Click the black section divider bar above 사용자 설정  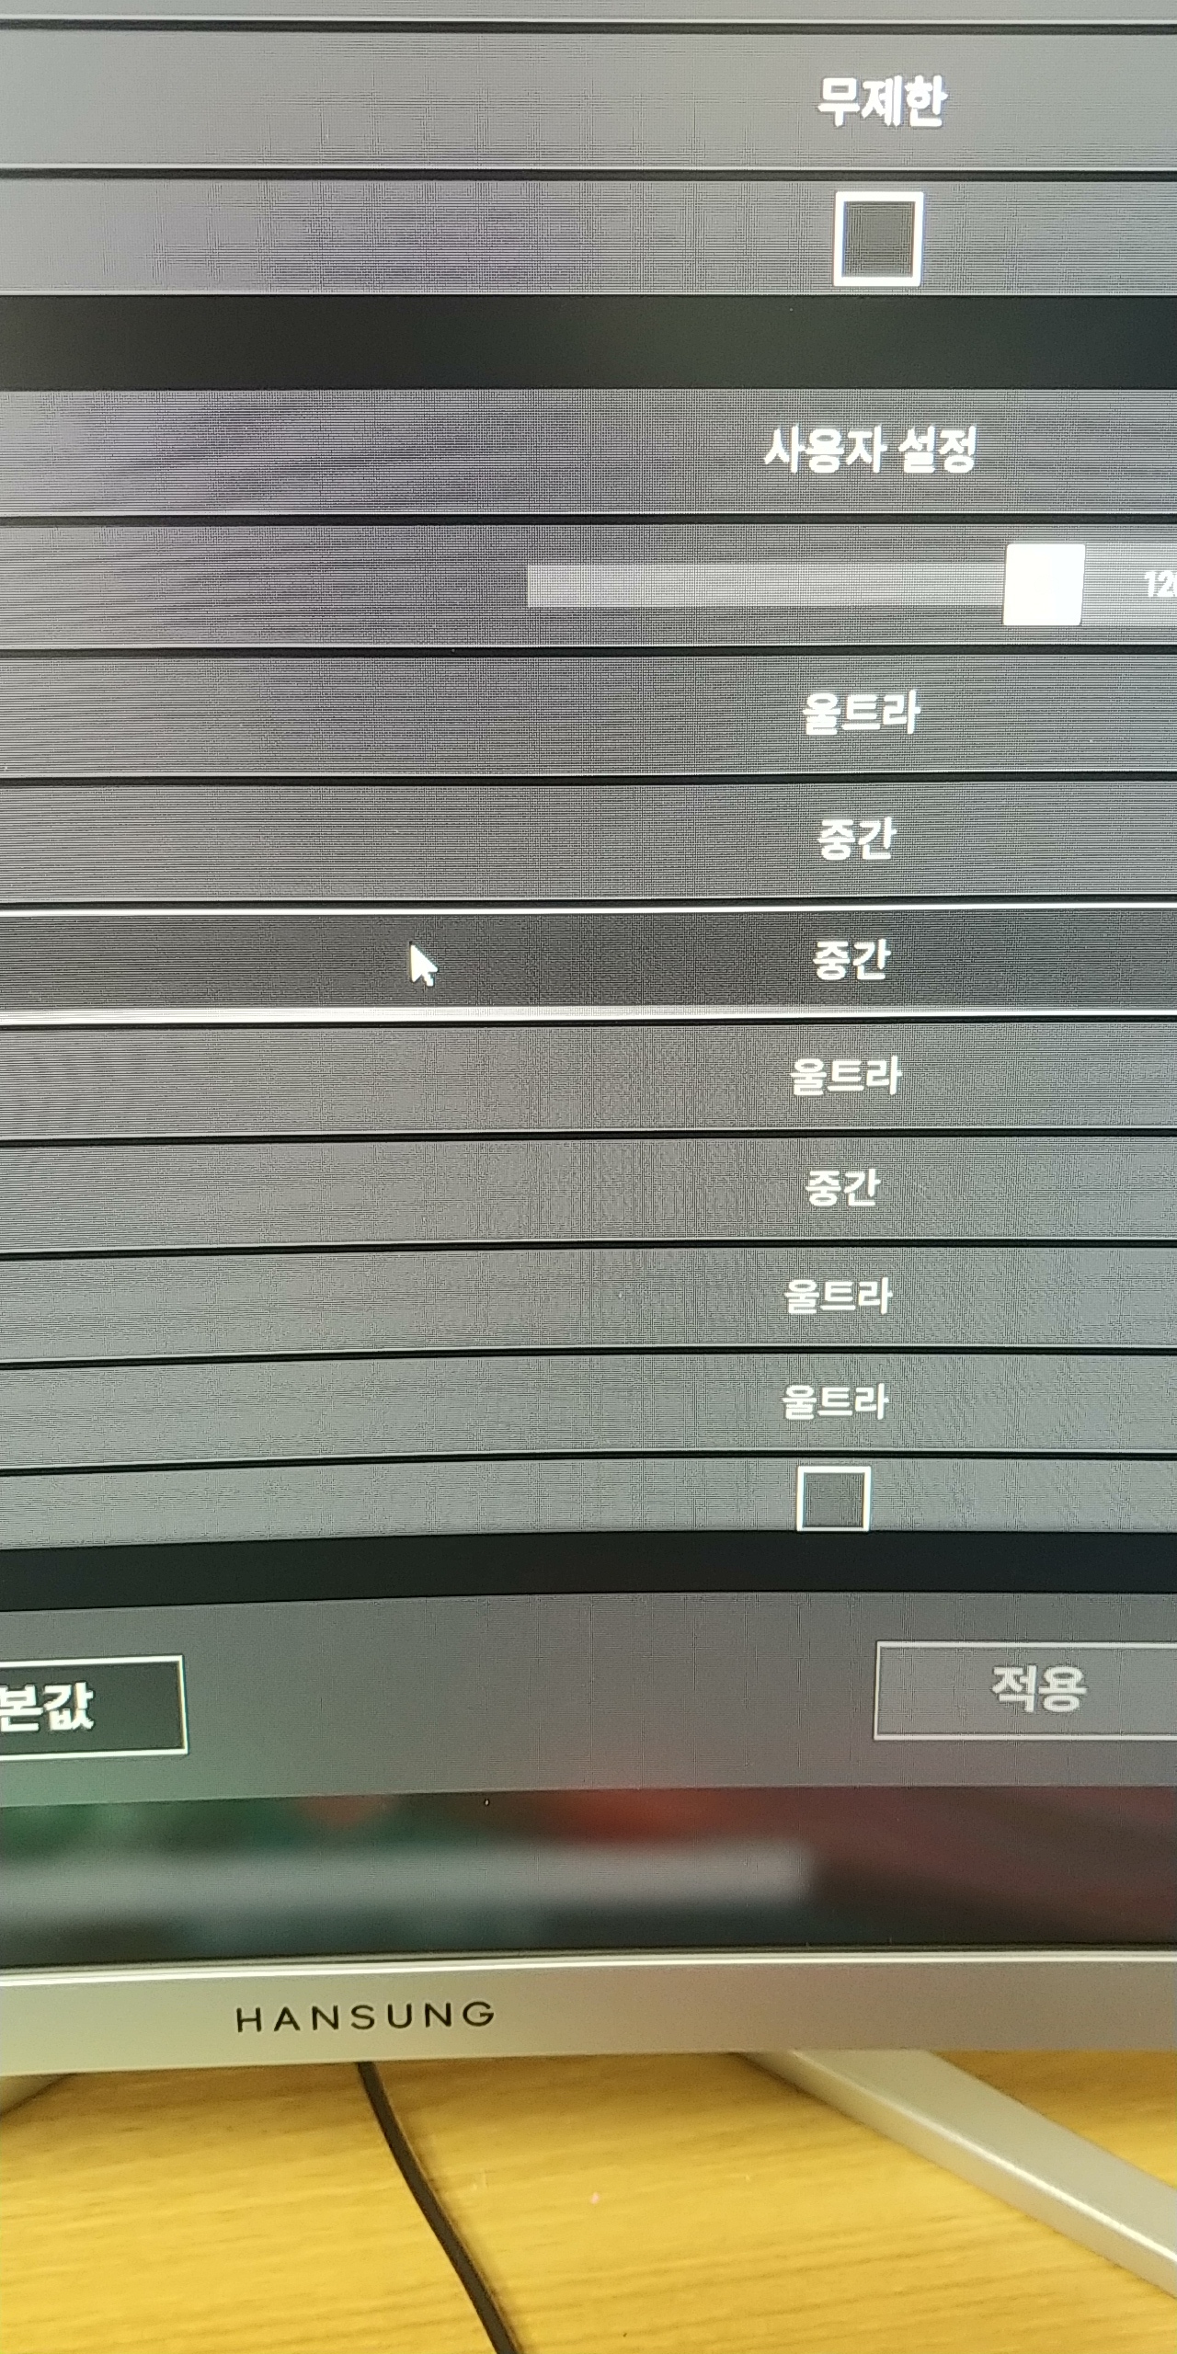(x=588, y=342)
